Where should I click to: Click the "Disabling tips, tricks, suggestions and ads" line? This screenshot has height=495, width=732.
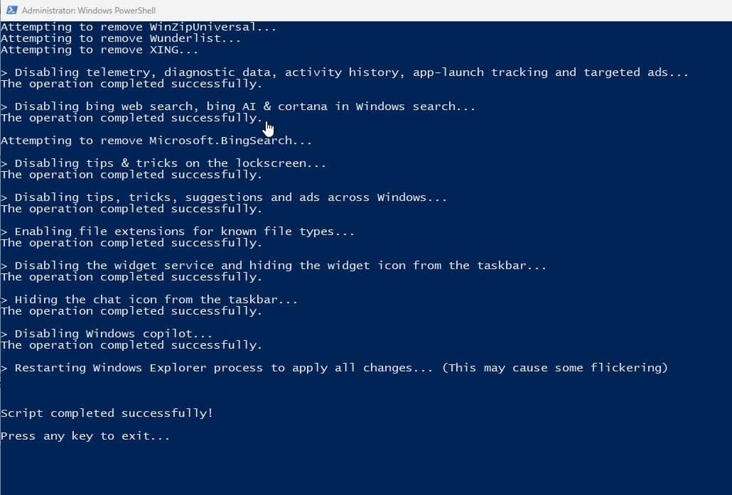click(231, 197)
